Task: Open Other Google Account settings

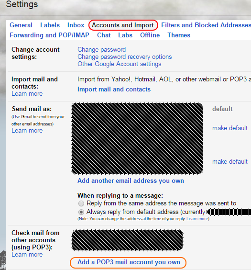Action: 120,64
